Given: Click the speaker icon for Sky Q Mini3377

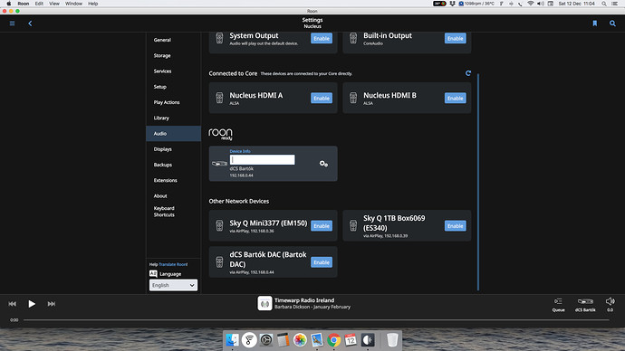Looking at the screenshot, I should 219,225.
